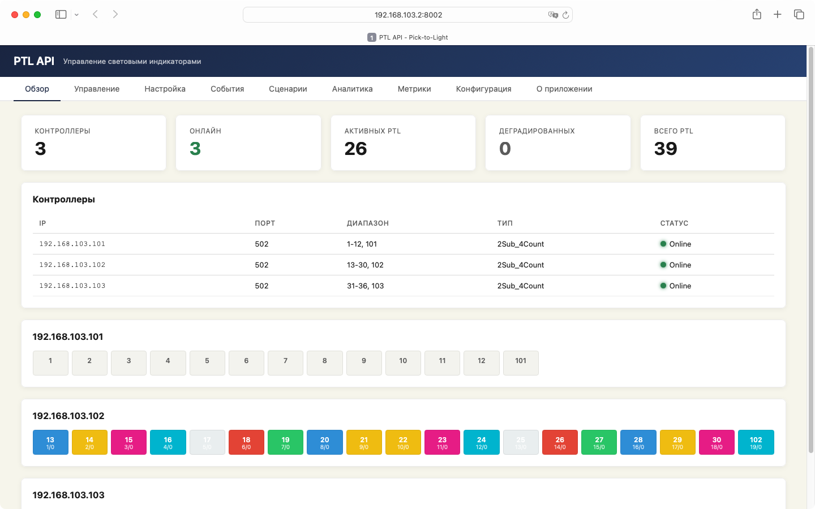
Task: Open the Share icon in toolbar
Action: 757,15
